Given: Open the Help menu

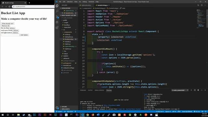Looking at the screenshot, I should coord(97,2).
